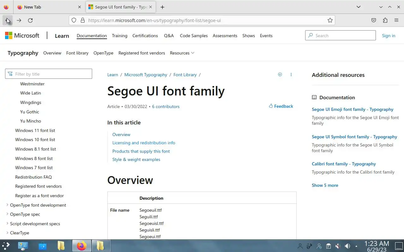Click the browser Forward arrow button
Image resolution: width=404 pixels, height=252 pixels.
(x=19, y=20)
